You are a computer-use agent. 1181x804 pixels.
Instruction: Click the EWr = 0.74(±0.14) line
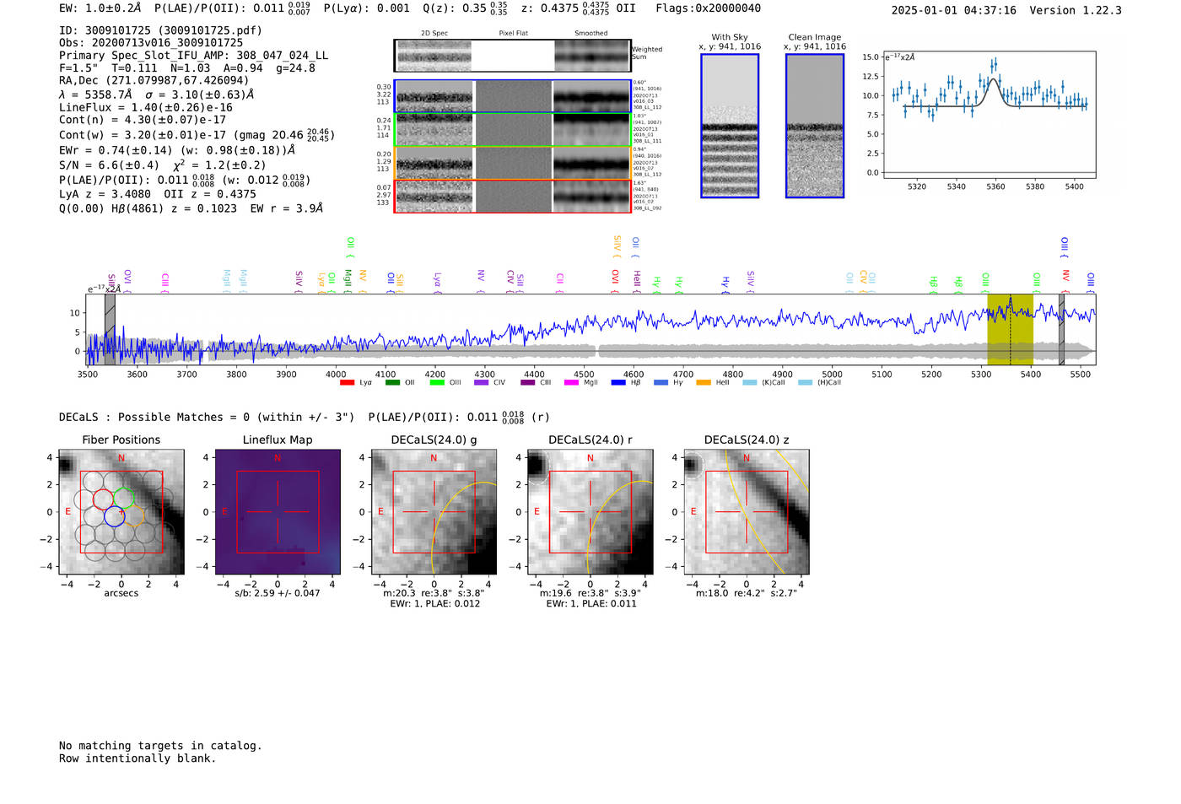(177, 150)
